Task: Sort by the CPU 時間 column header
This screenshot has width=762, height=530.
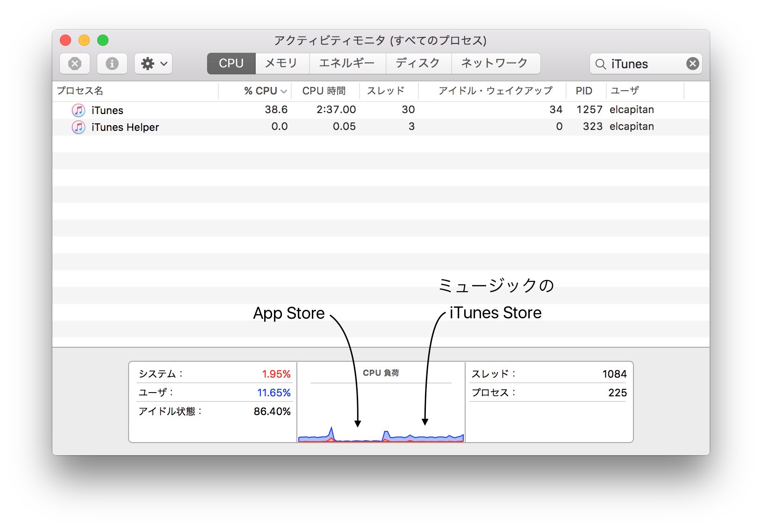Action: click(x=325, y=91)
